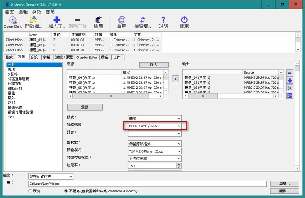The image size is (305, 198).
Task: Select the 標題_06 row with duration 00:01:28
Action: pos(83,50)
